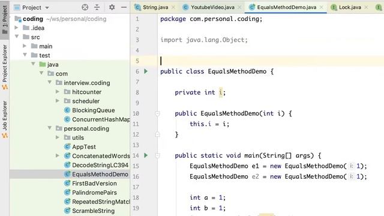Click the locate/select opened file target icon
Viewport: 384px width, 216px height.
coord(85,7)
